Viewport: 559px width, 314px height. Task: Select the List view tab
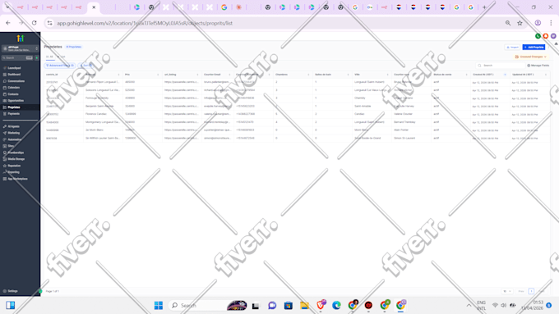click(x=62, y=57)
